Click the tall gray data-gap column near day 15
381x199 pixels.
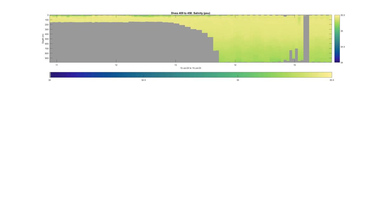306,38
